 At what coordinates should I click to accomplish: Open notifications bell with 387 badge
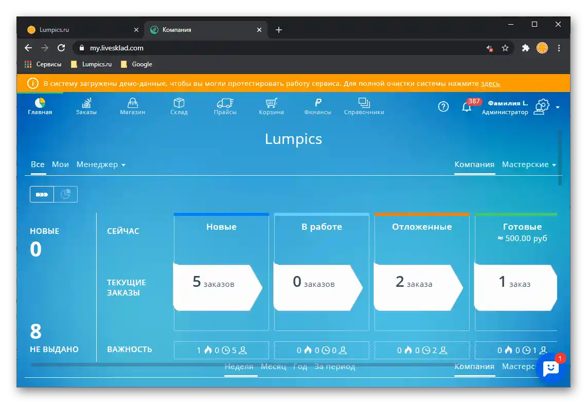(467, 106)
